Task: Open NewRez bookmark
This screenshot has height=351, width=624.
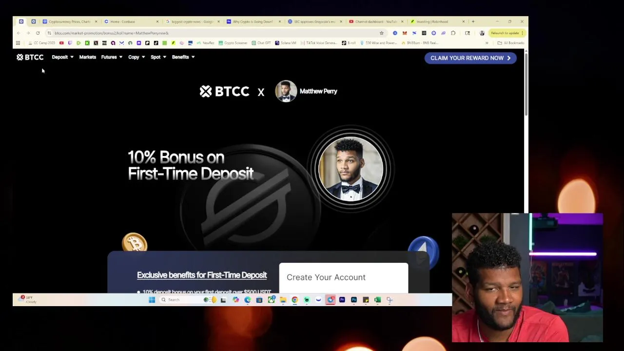Action: tap(206, 43)
